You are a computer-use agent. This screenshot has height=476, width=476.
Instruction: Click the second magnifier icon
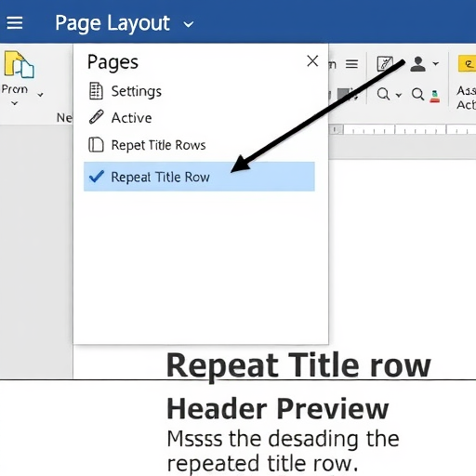[x=417, y=94]
